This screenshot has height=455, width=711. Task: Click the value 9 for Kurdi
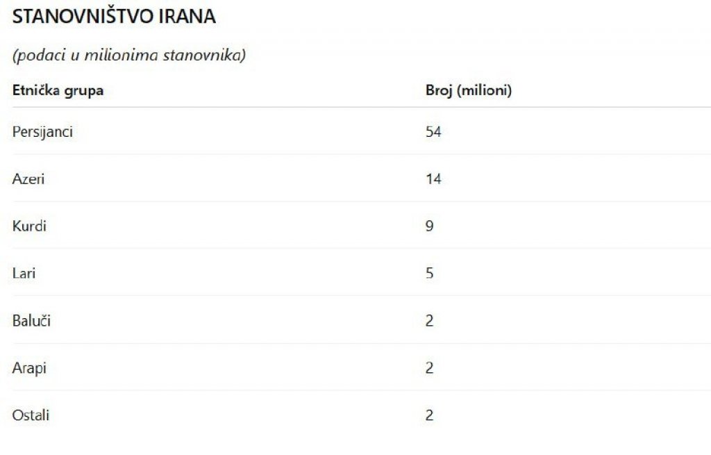[x=430, y=226]
